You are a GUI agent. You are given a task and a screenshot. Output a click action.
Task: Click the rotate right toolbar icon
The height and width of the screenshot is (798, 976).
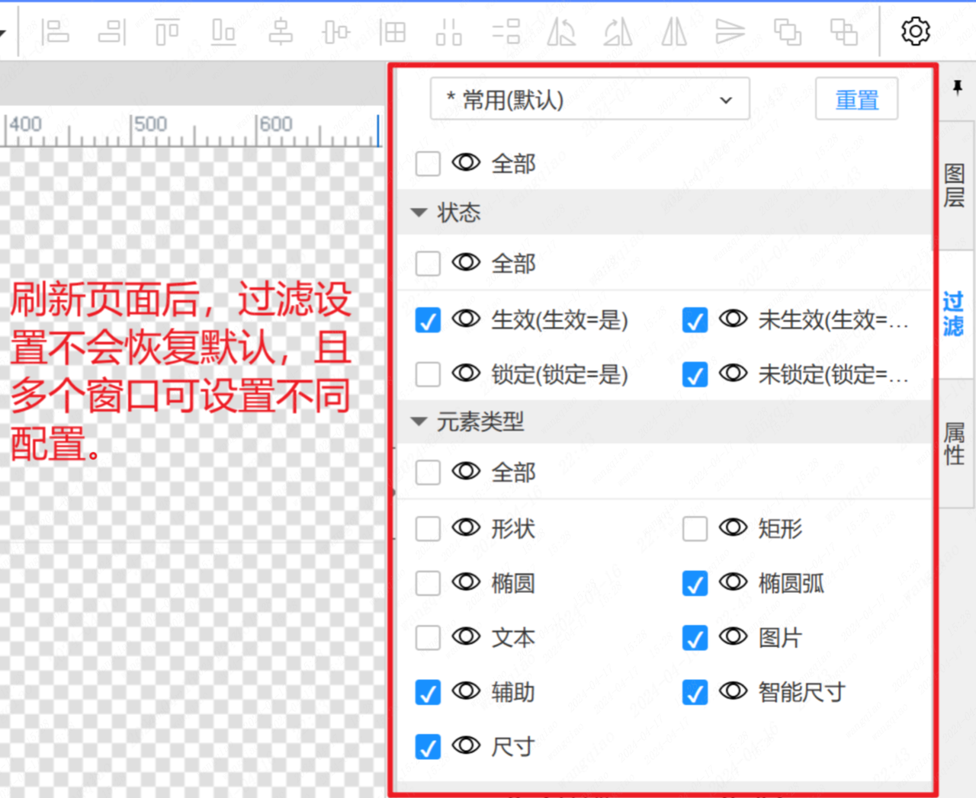[x=618, y=32]
